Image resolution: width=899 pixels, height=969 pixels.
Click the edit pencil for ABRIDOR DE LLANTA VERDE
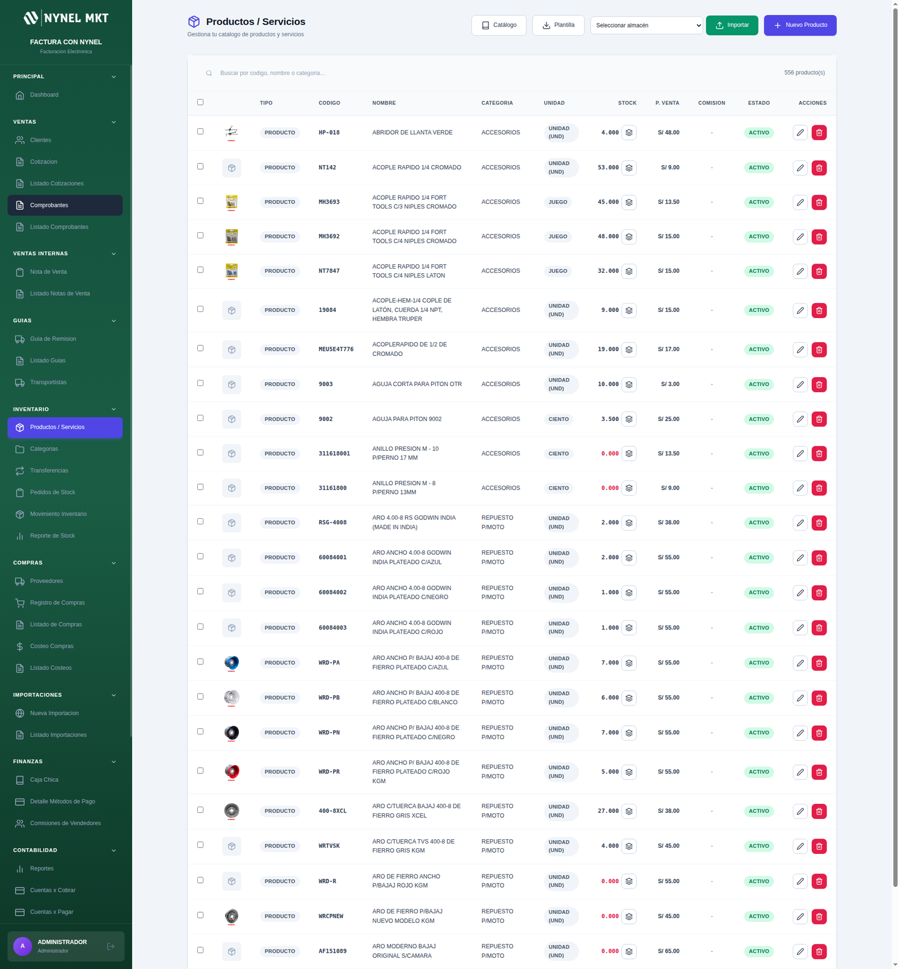point(800,133)
